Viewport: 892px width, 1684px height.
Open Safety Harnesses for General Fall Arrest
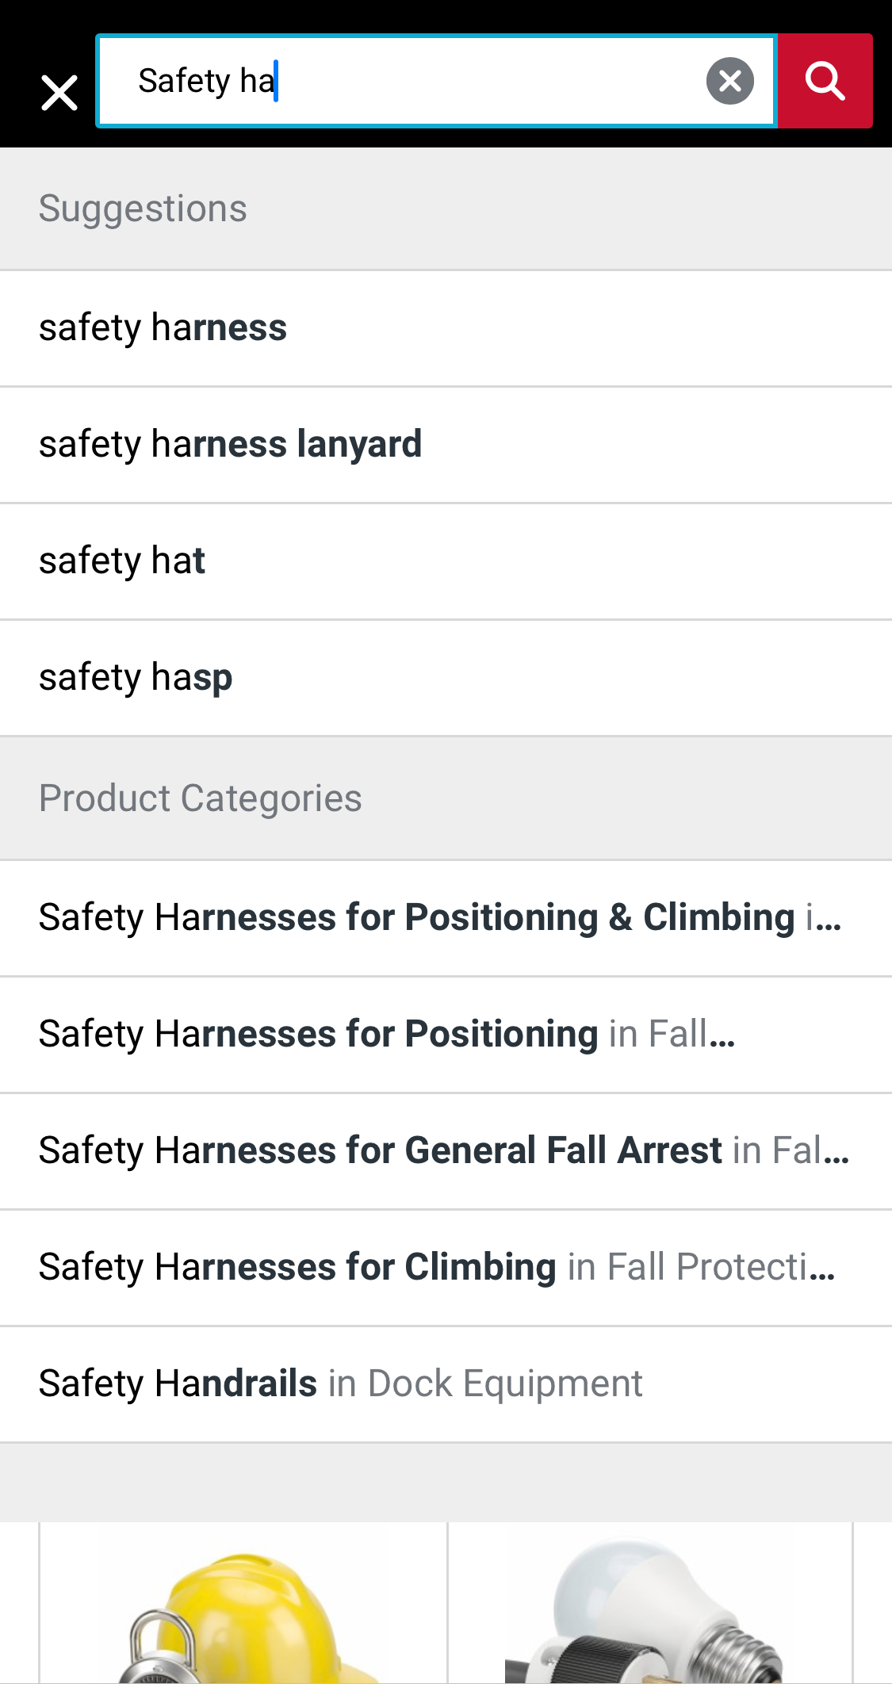point(444,1150)
